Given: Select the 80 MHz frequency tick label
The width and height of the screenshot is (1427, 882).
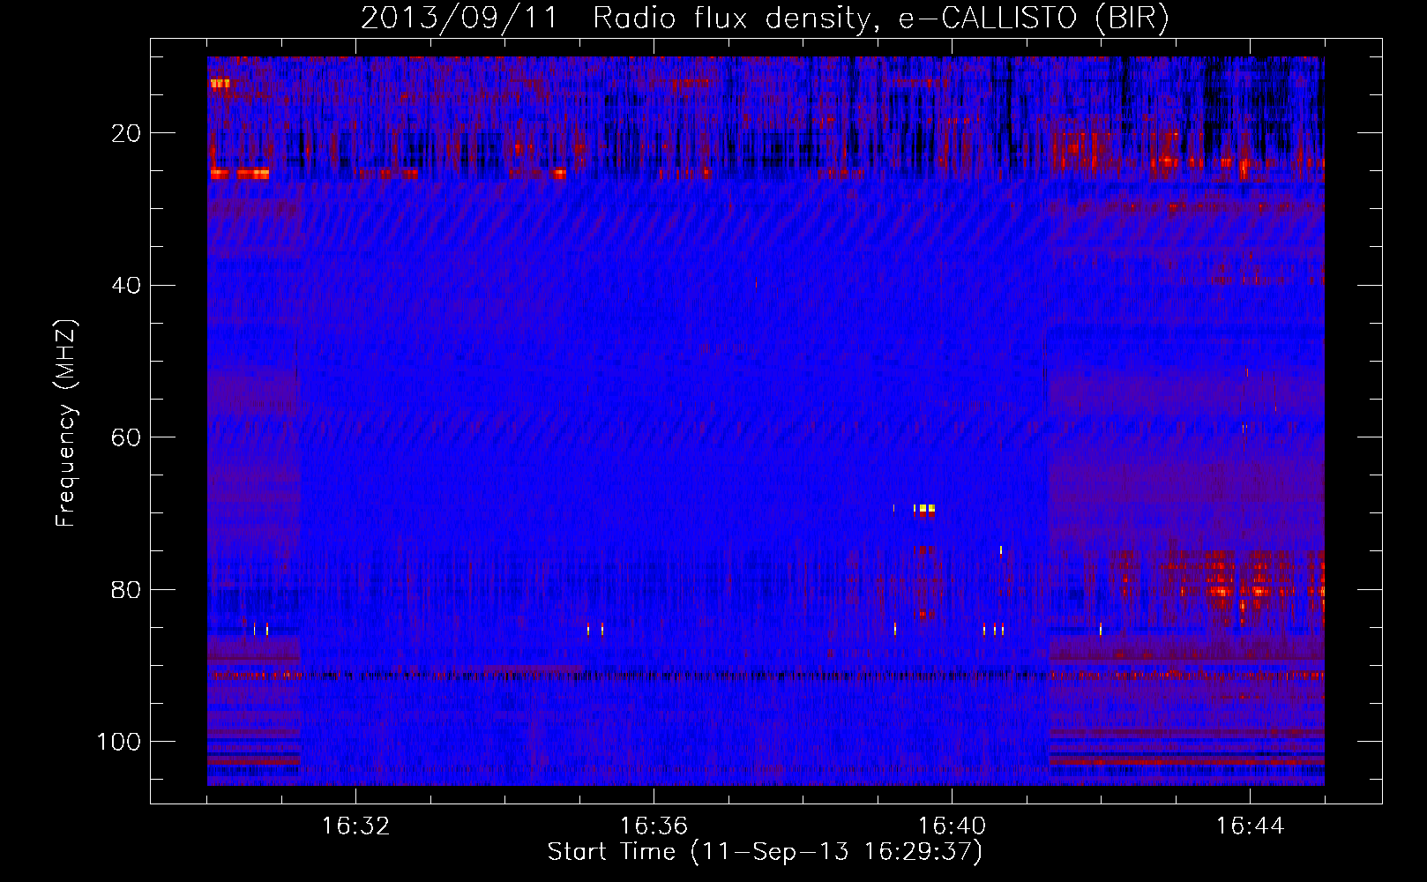Looking at the screenshot, I should (126, 590).
